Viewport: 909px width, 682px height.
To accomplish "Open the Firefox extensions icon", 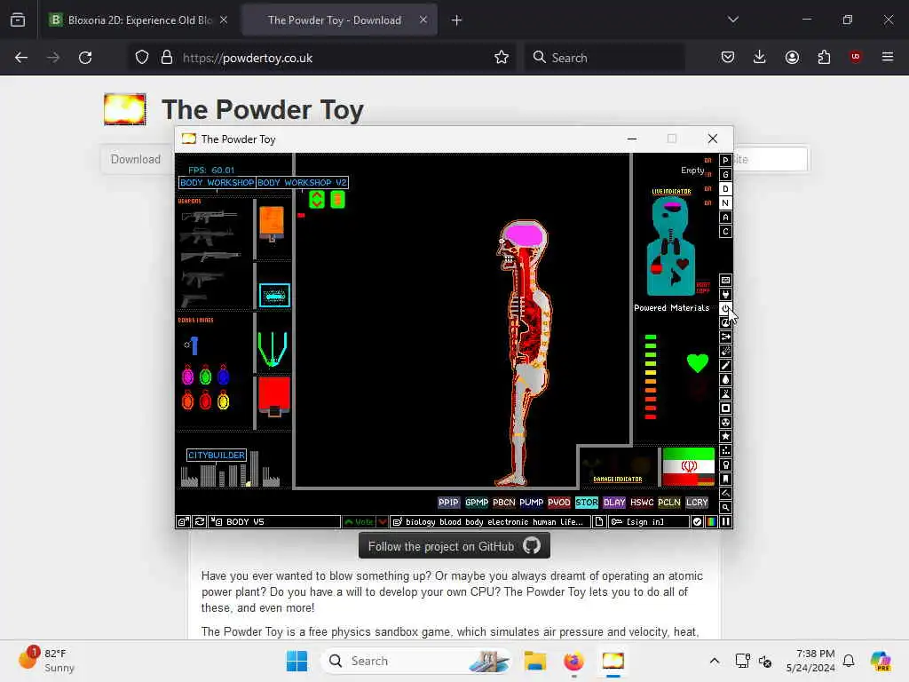I will coord(824,58).
